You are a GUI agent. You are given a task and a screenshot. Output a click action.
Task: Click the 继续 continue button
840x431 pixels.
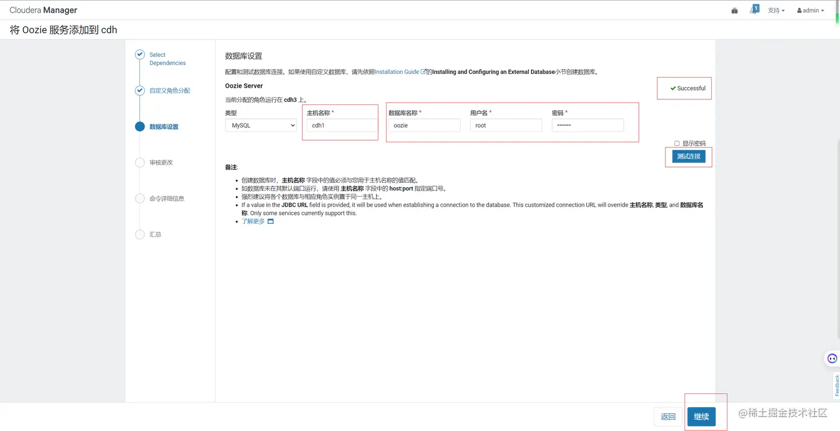(x=701, y=417)
